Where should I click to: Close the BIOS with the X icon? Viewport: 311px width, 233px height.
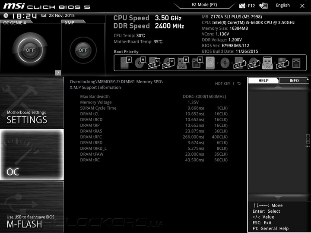(302, 6)
